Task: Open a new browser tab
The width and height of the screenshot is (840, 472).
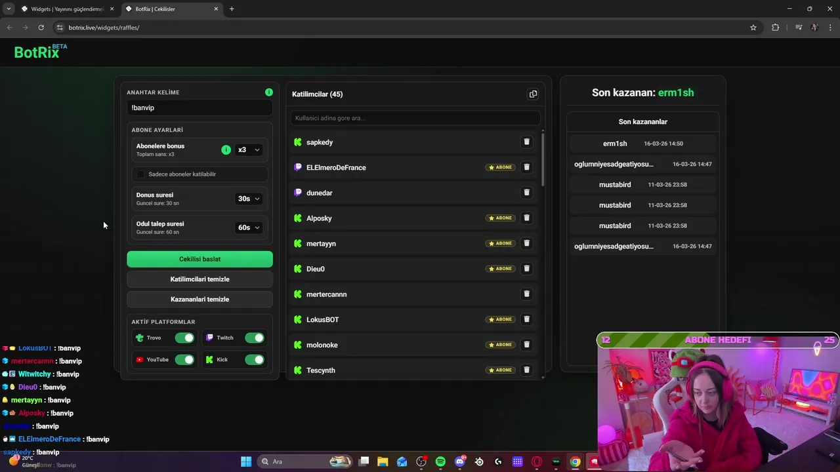Action: (232, 9)
